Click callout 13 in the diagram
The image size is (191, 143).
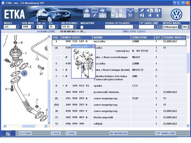tap(37, 59)
